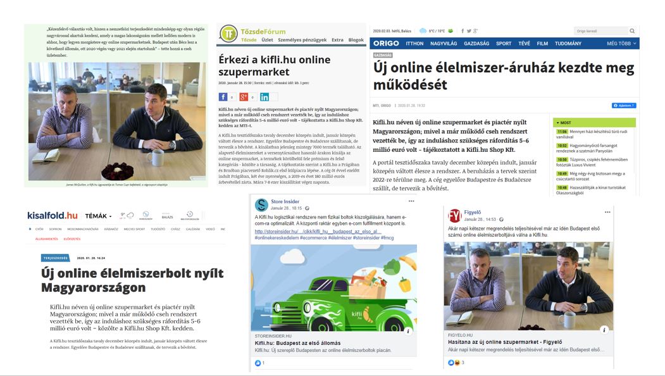
Task: Select GAZDASÁG in the Origo blue navigation bar
Action: [476, 44]
